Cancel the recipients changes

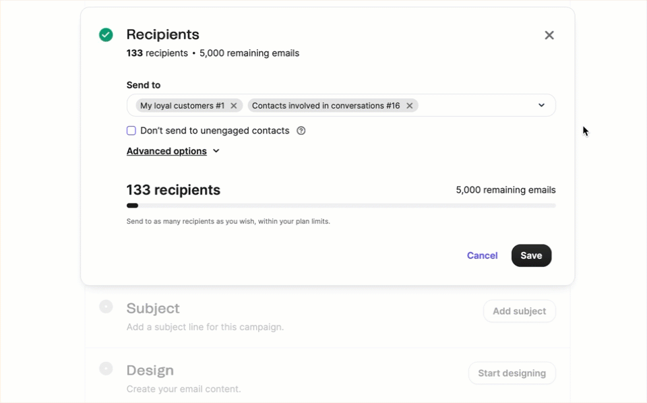click(x=482, y=255)
